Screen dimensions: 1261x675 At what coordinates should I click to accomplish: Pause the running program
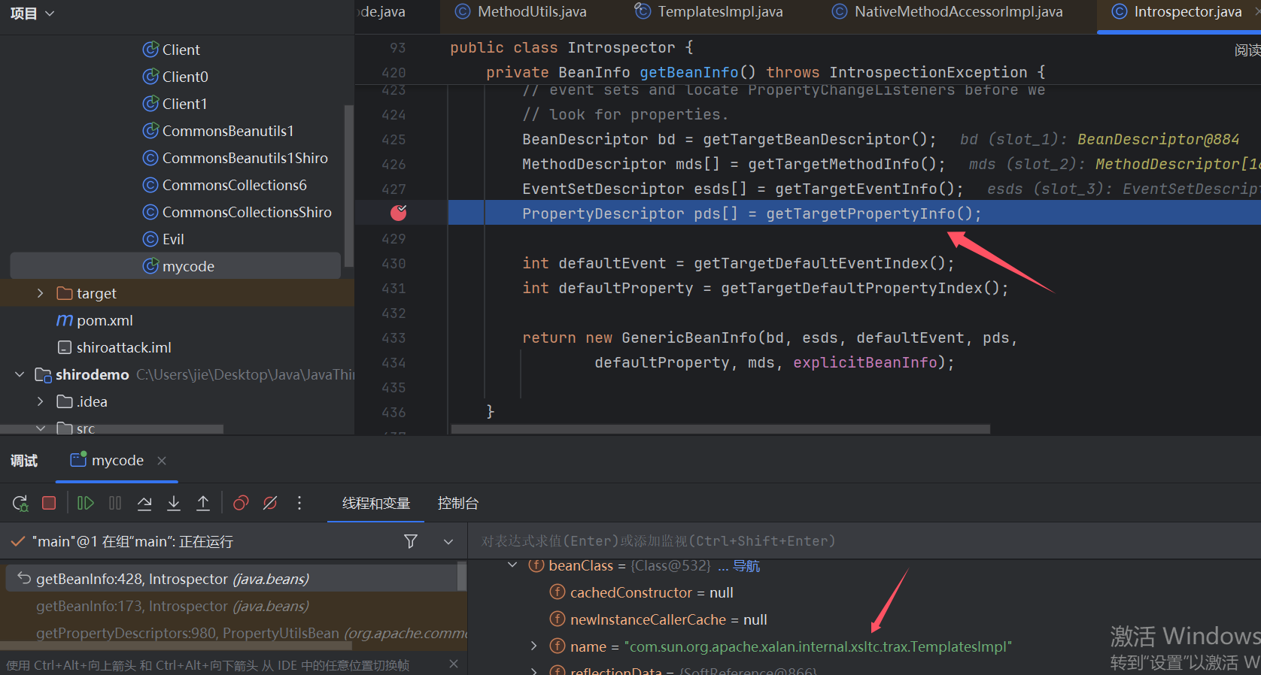point(115,503)
